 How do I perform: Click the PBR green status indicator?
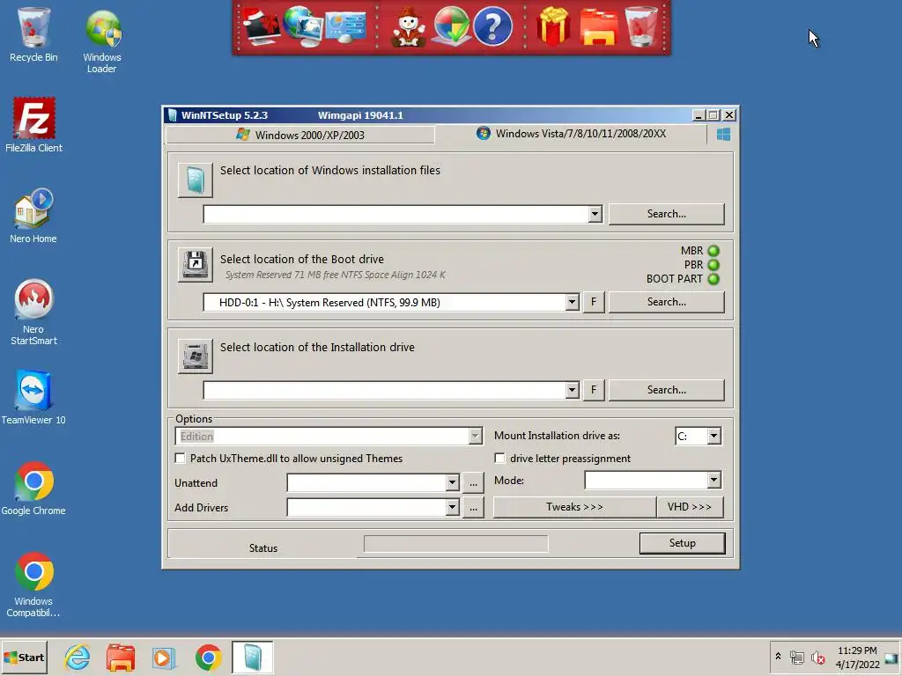click(x=713, y=265)
